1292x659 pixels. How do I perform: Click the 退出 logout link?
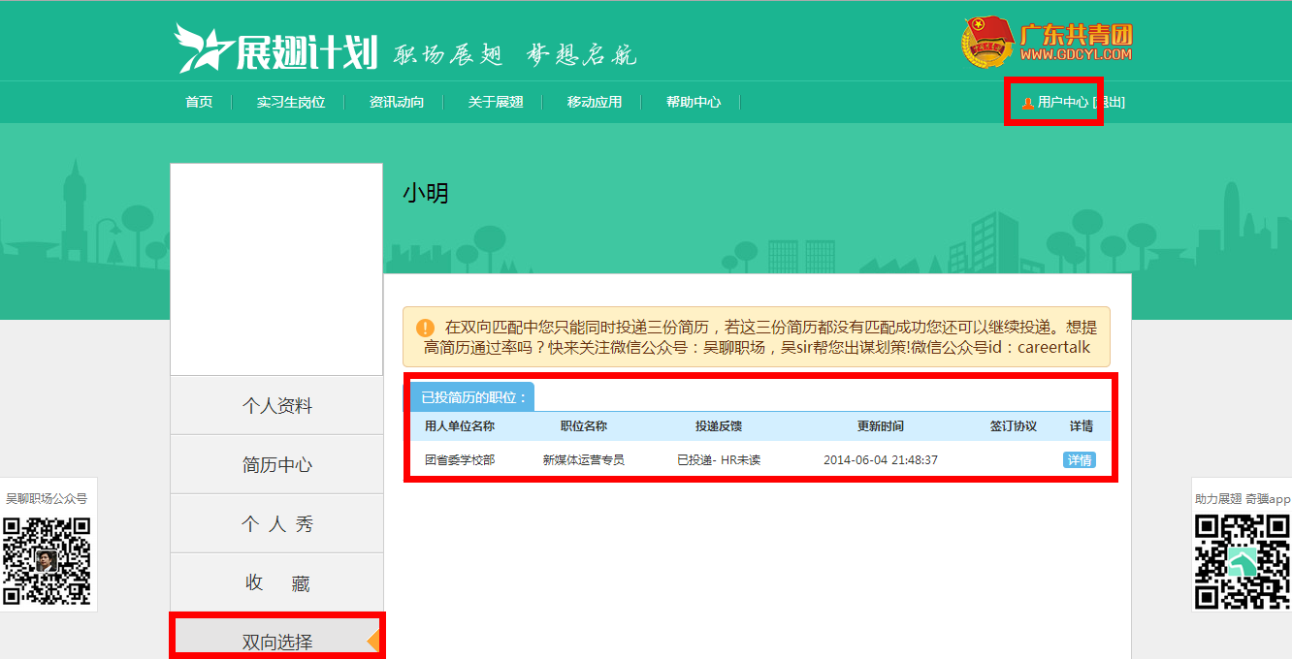coord(1110,102)
